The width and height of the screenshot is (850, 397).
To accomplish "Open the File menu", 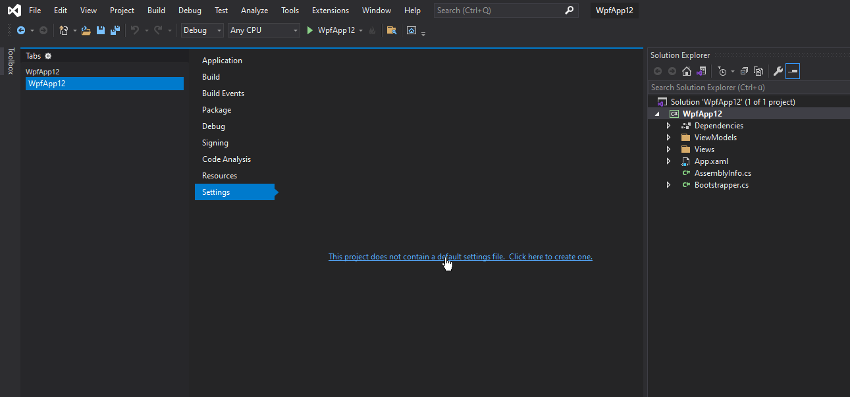I will pyautogui.click(x=35, y=11).
